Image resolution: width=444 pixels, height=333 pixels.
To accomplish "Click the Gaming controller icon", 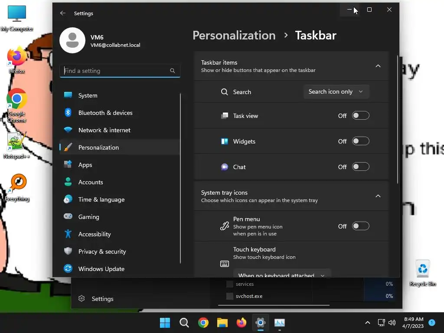I will (x=68, y=216).
